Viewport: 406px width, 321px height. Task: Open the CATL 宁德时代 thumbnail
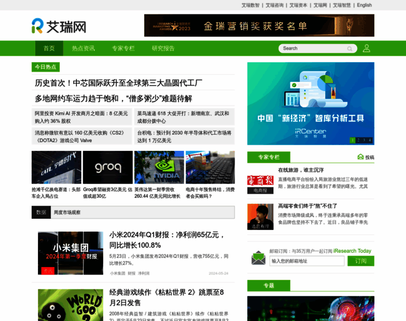tap(56, 167)
